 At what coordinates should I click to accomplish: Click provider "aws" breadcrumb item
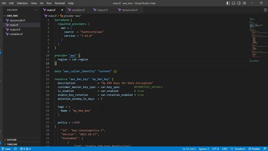tap(72, 16)
